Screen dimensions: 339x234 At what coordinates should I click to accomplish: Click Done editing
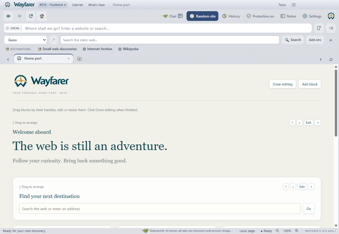(x=282, y=84)
